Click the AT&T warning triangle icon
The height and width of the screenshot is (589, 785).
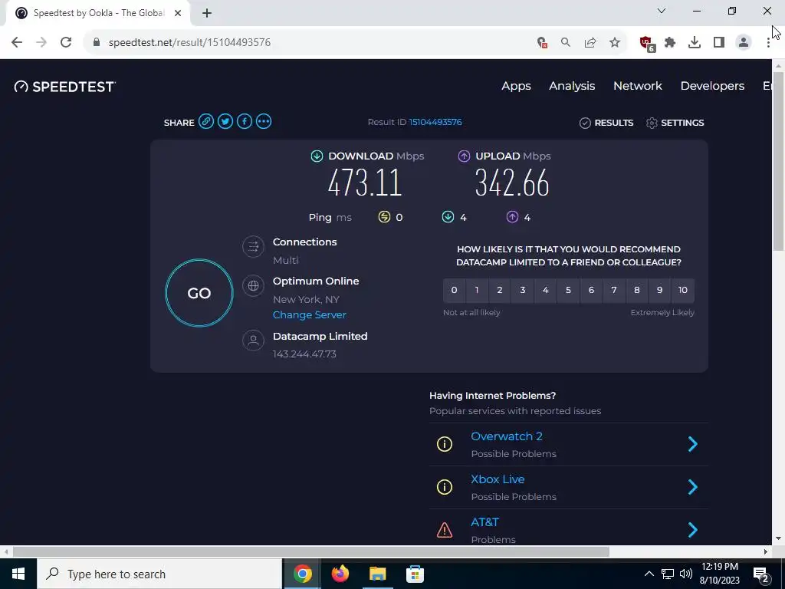(x=444, y=530)
